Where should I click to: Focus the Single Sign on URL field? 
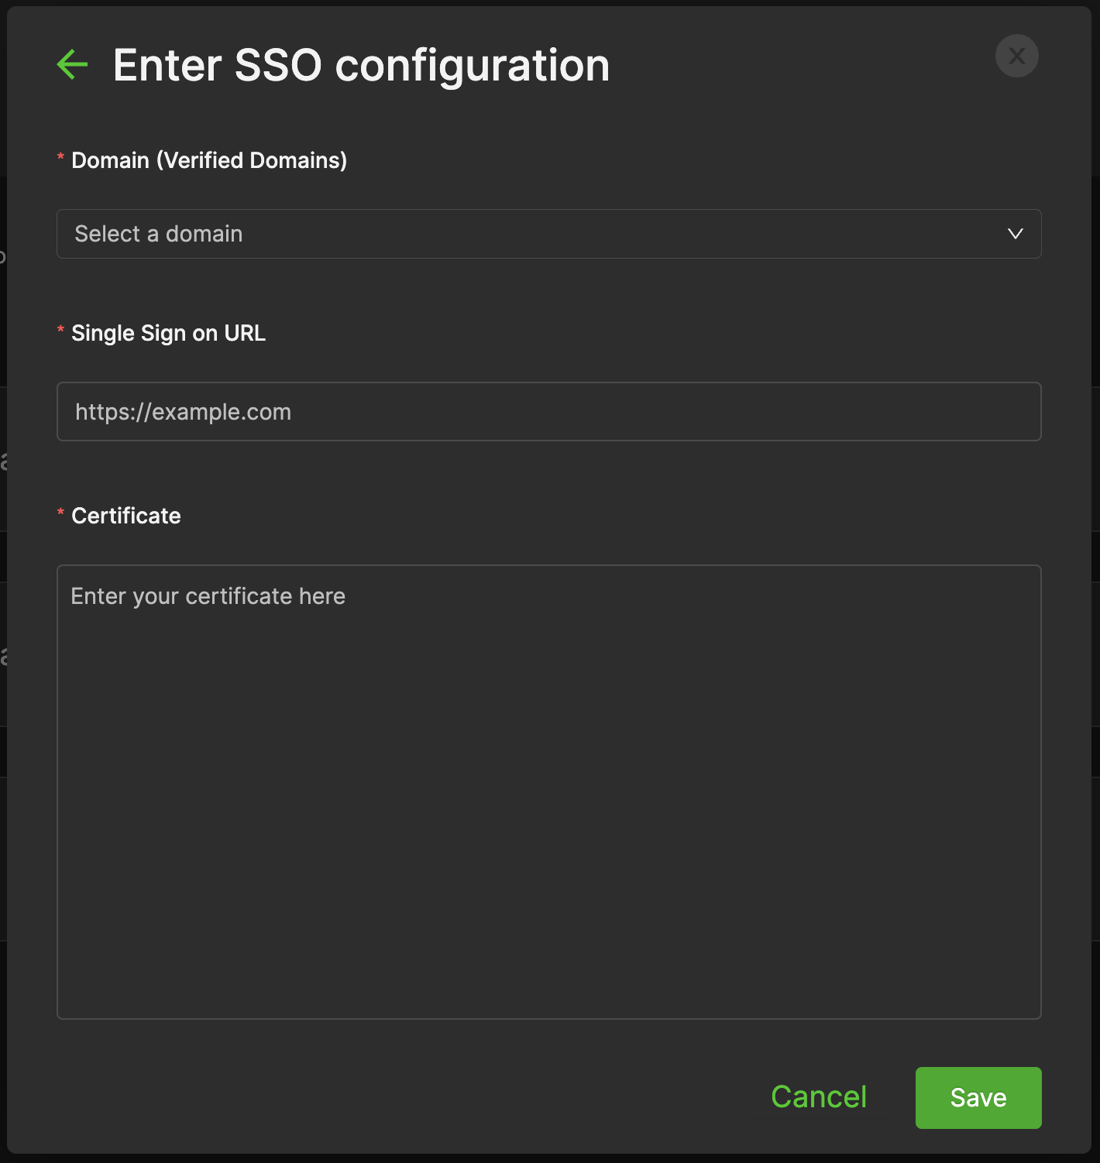point(548,412)
